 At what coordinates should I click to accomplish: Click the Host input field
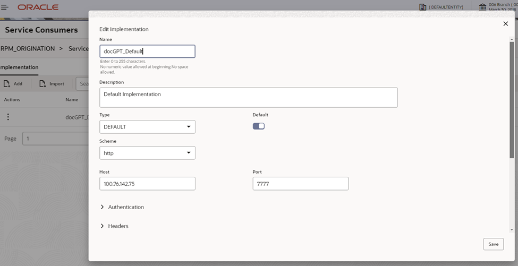(147, 184)
